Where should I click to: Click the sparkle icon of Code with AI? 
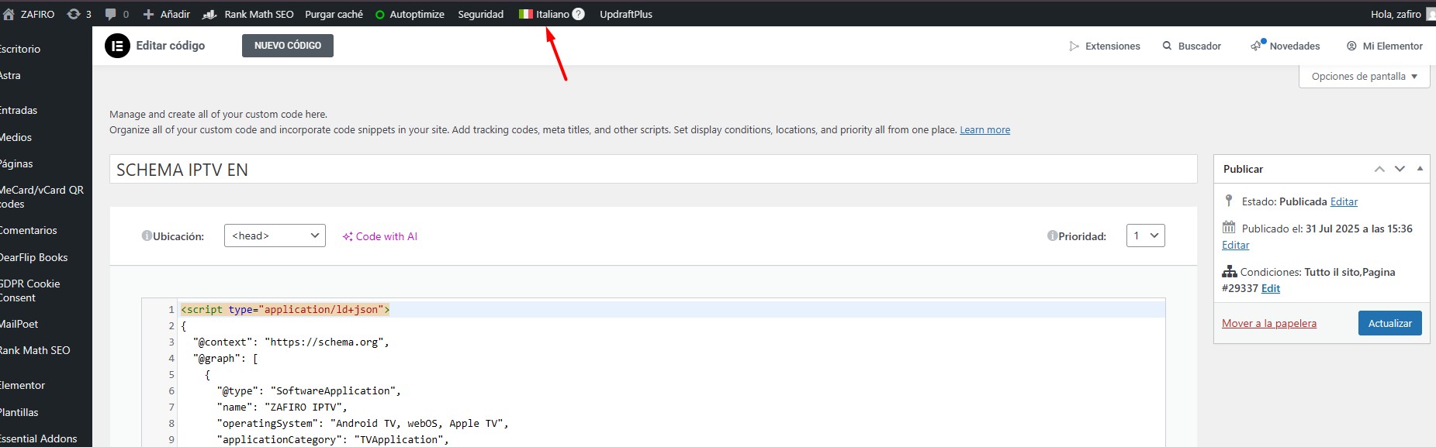348,236
